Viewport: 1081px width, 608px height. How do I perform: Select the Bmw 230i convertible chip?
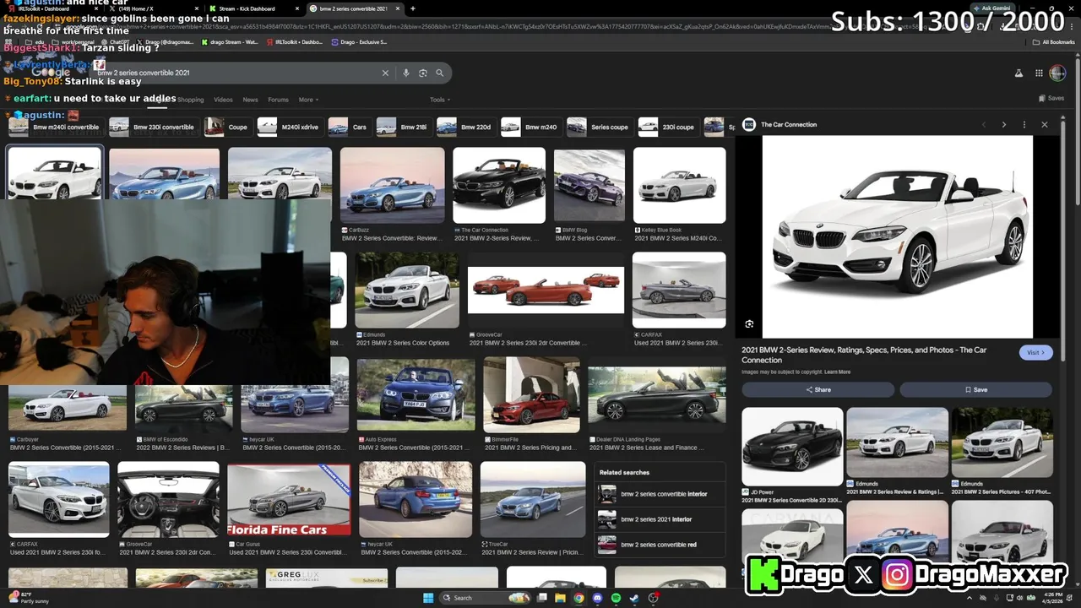point(154,127)
